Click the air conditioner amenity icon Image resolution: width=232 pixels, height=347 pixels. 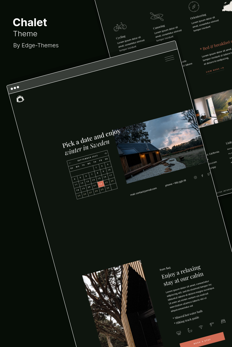(179, 332)
